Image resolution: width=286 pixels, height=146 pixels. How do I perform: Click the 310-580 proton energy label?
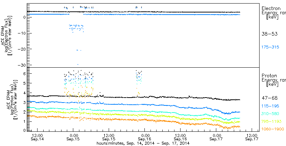click(x=270, y=114)
